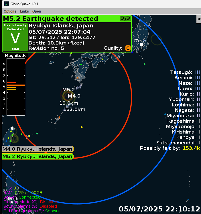This screenshot has height=214, width=201.
Task: Click the Kirishima intensity row
Action: click(186, 132)
